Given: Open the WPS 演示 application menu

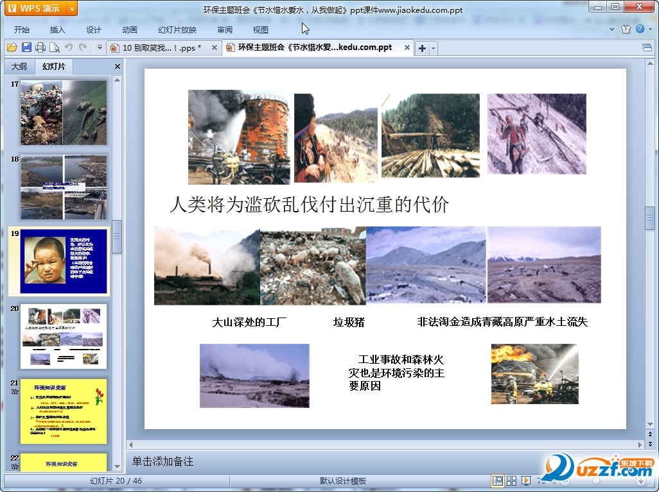Looking at the screenshot, I should click(x=36, y=8).
